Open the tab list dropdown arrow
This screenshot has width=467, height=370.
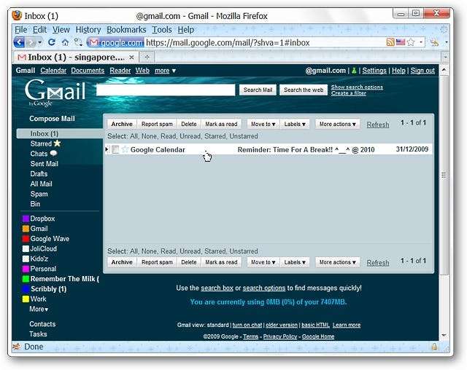coord(446,57)
